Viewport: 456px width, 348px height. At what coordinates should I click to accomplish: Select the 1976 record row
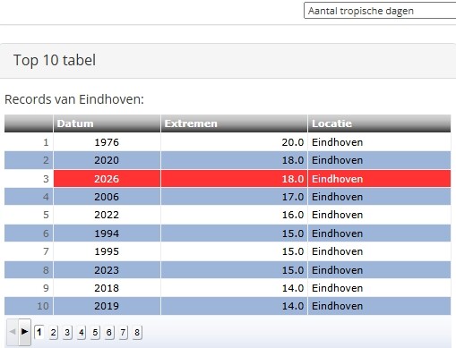click(x=228, y=142)
